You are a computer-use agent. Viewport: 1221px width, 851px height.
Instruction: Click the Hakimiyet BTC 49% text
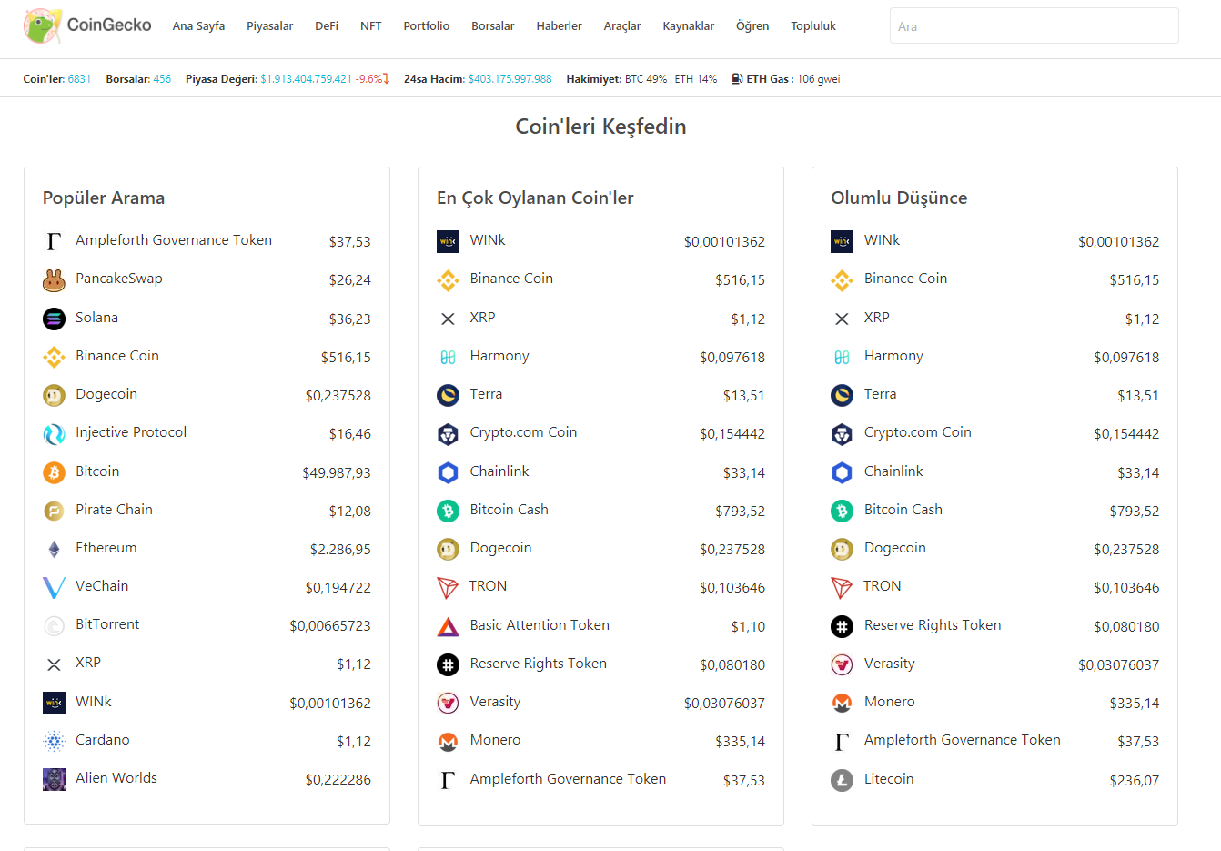tap(646, 79)
